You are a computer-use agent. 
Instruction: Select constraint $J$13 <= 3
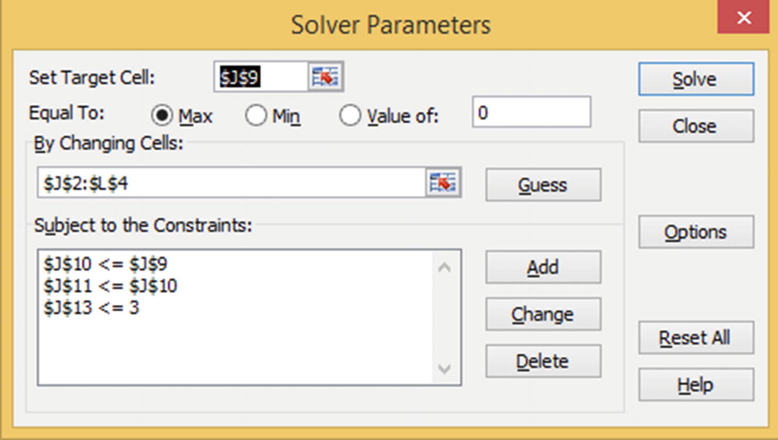coord(92,308)
